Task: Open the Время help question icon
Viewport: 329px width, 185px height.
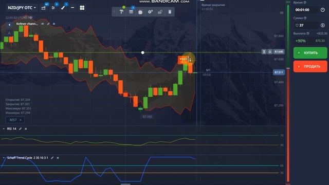Action: point(305,3)
